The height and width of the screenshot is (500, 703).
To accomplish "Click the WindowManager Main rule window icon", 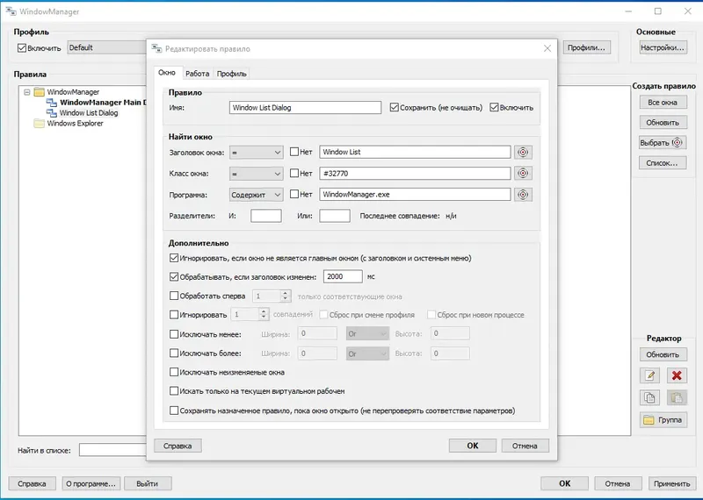I will pos(52,103).
